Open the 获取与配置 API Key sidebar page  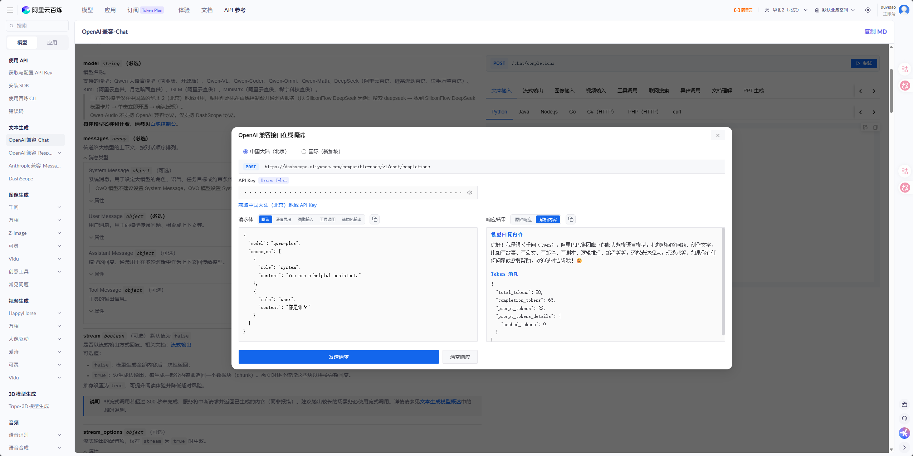[30, 73]
